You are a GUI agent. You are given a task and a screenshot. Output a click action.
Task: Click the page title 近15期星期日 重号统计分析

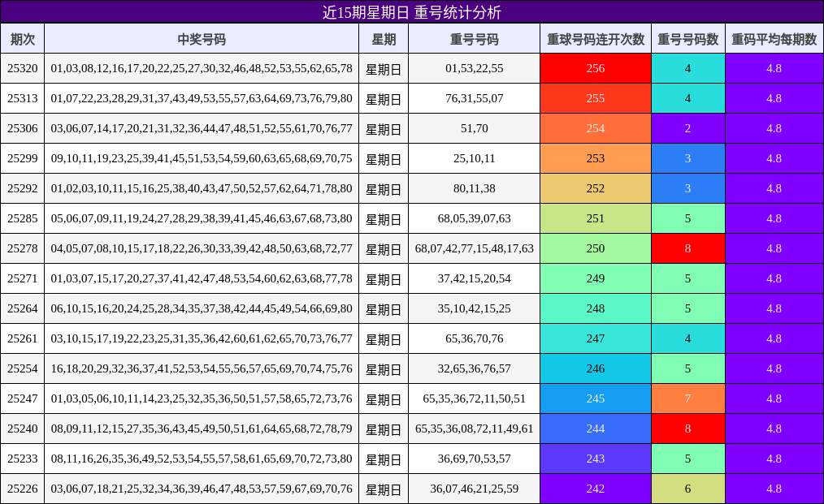(412, 11)
